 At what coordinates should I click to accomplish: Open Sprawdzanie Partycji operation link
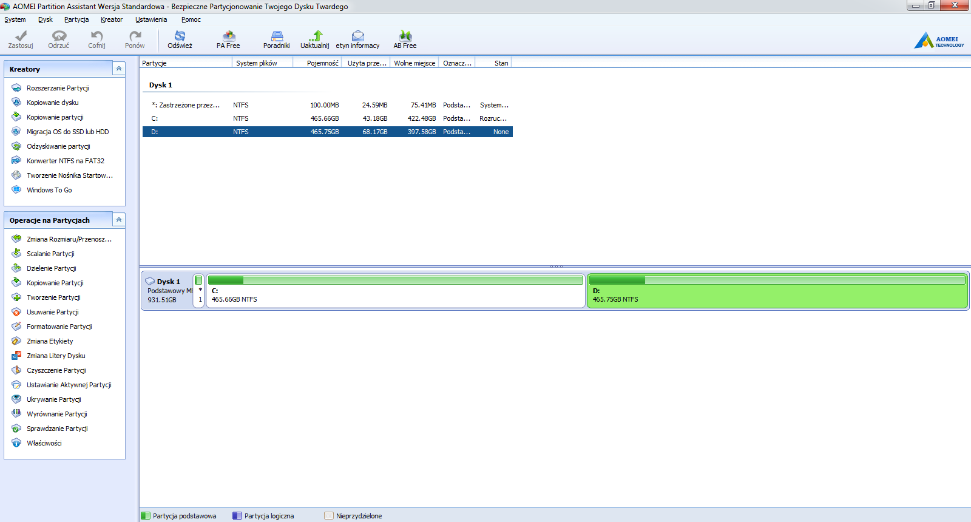57,429
